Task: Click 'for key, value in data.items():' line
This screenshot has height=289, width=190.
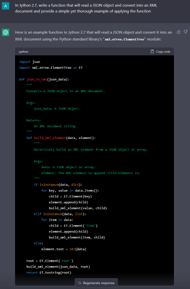Action: coord(70,190)
